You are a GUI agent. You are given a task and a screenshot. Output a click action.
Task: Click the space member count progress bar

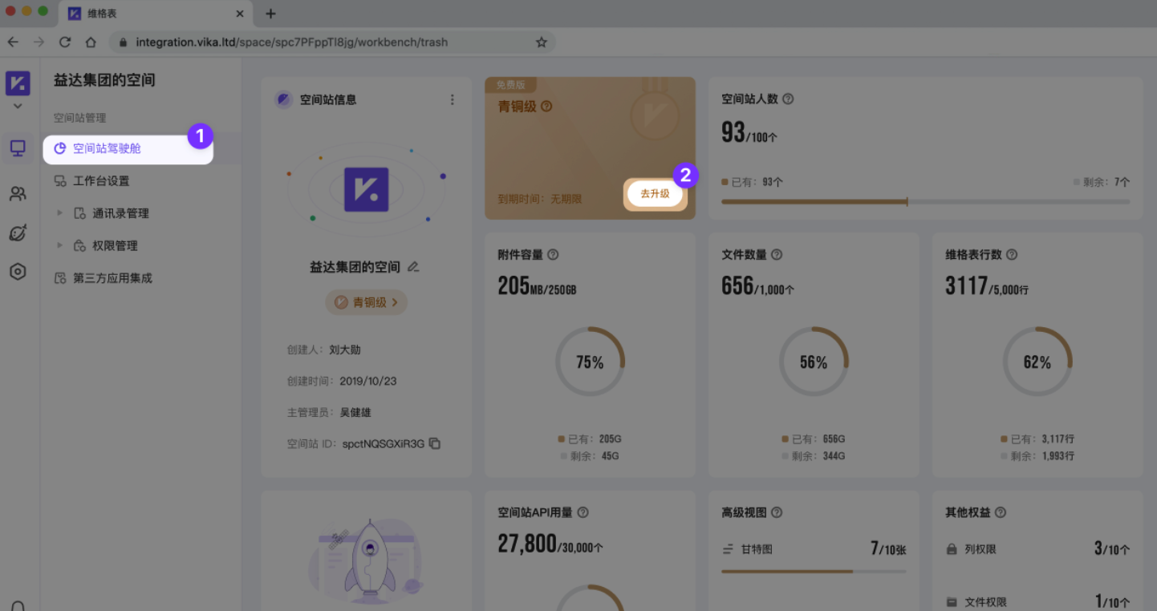[x=924, y=202]
